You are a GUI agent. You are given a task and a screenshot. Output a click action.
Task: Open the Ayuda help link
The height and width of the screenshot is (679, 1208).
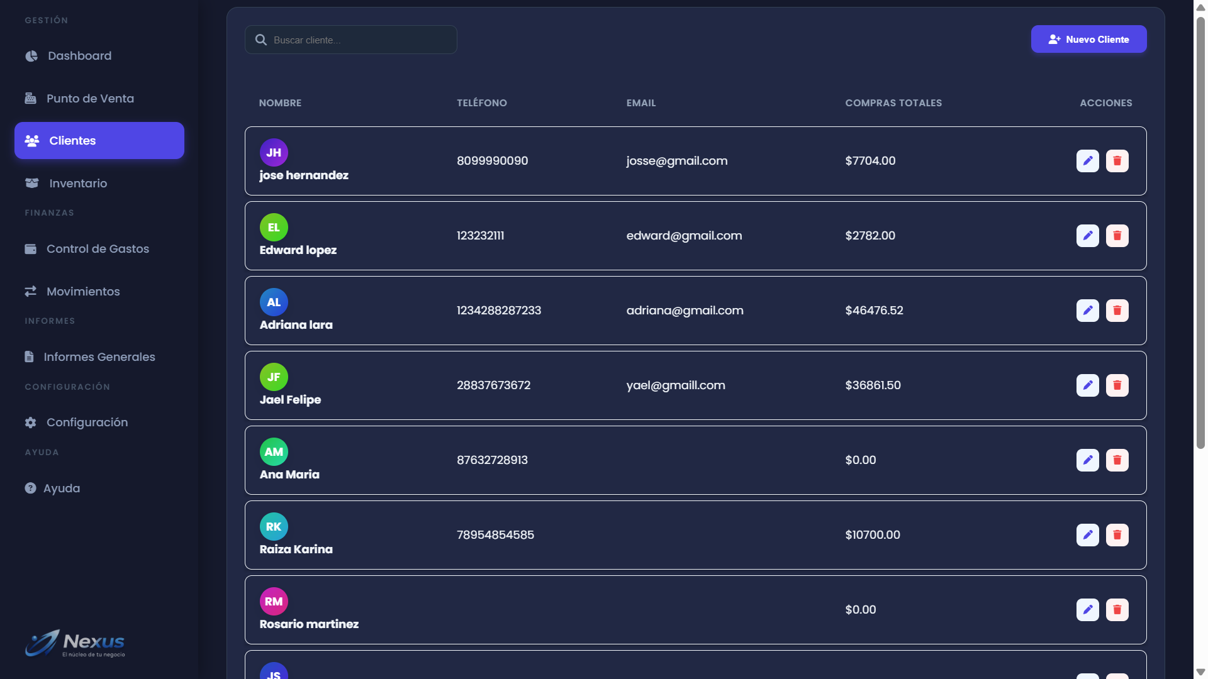coord(61,489)
